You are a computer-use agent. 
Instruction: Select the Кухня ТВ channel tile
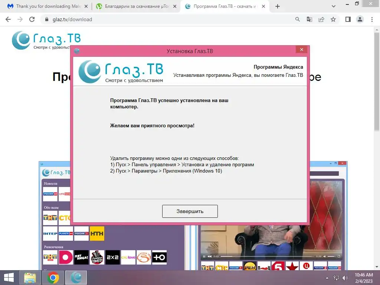144,258
